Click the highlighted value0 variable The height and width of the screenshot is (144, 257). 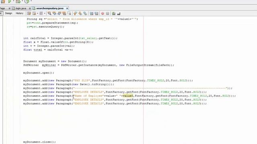(x=128, y=96)
